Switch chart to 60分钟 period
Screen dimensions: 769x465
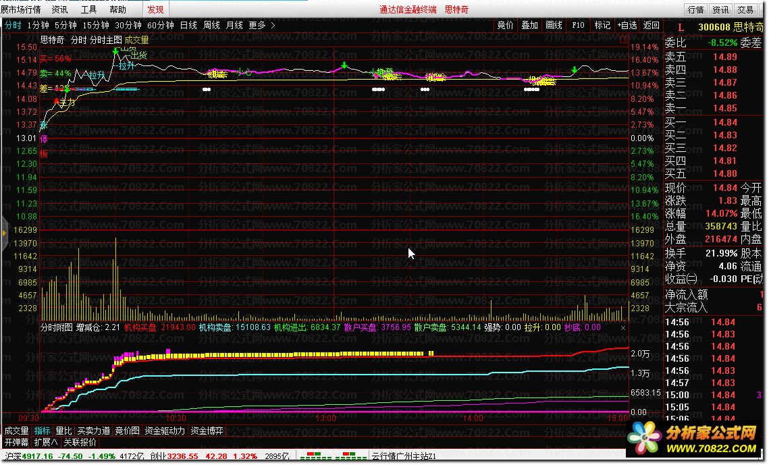click(x=161, y=25)
